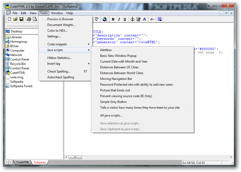Click the Print Preview magnifier icon
The image size is (241, 172).
point(35,19)
